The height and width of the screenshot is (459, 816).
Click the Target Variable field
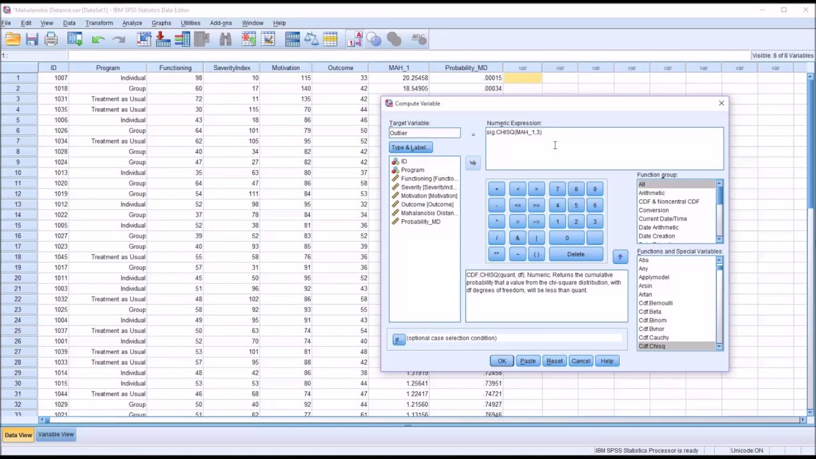click(x=425, y=133)
